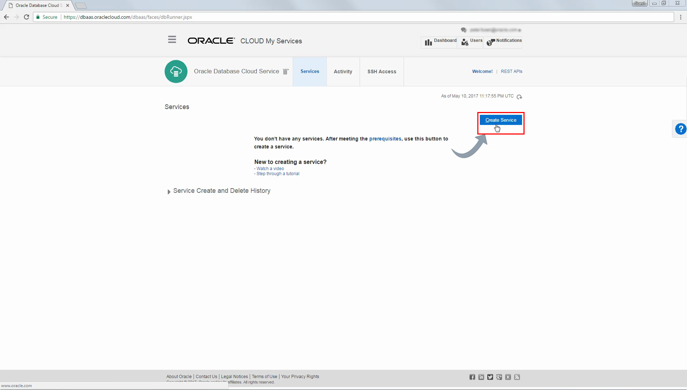Open Step through a tutorial link
Screen dimensions: 687x390
(x=278, y=174)
